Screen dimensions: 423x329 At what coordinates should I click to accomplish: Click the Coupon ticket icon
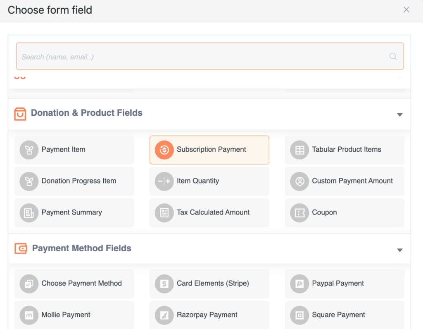[x=299, y=213]
